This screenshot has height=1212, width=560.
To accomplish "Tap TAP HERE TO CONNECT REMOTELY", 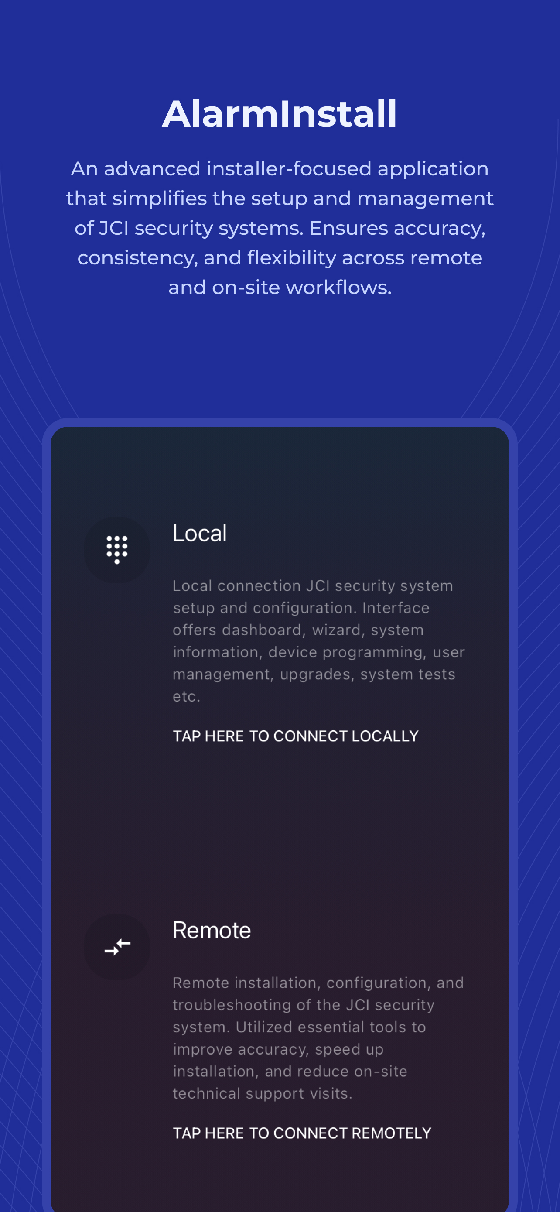I will [x=302, y=1133].
